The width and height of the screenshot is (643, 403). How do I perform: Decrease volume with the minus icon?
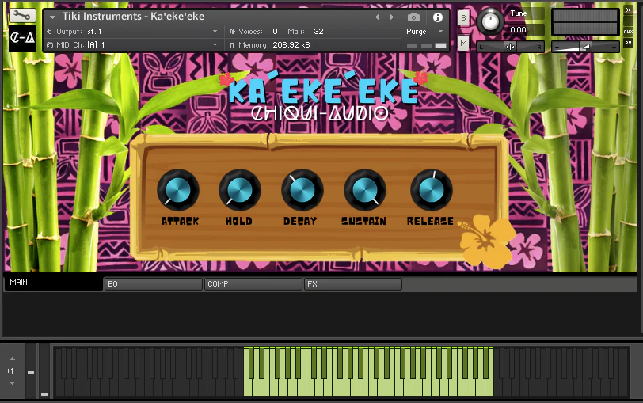click(557, 48)
